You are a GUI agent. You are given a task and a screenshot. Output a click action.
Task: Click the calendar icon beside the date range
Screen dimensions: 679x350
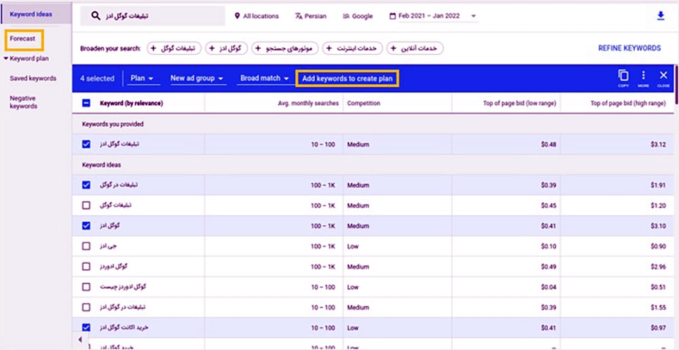click(392, 16)
